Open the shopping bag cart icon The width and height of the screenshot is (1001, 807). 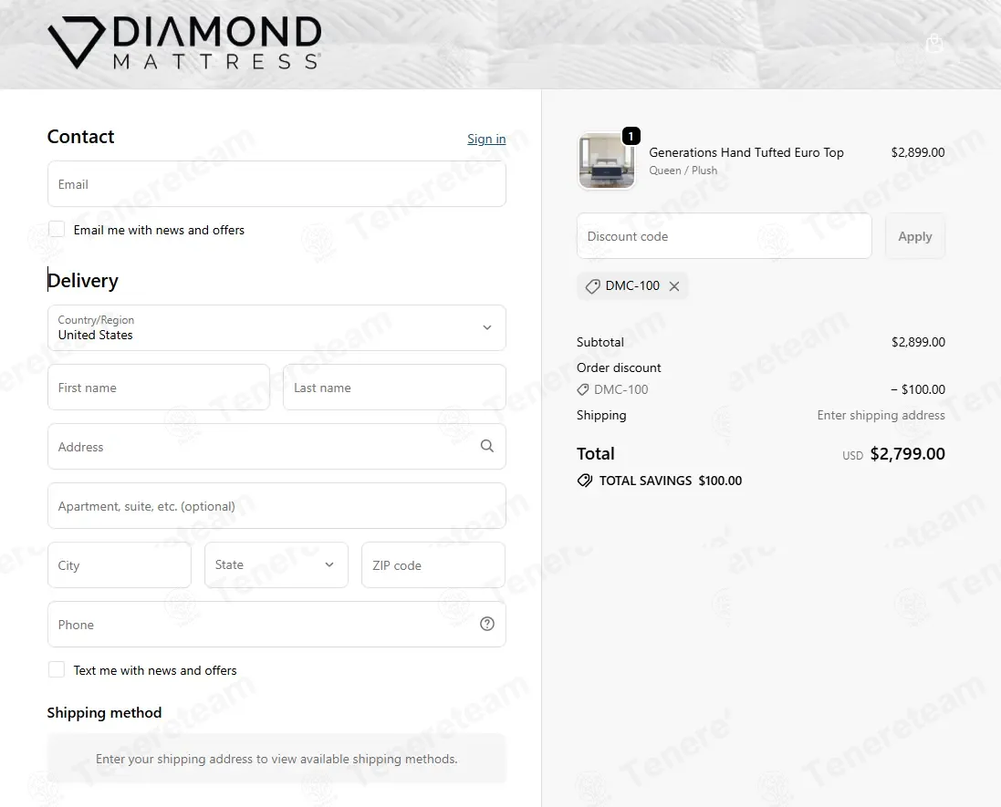tap(934, 44)
